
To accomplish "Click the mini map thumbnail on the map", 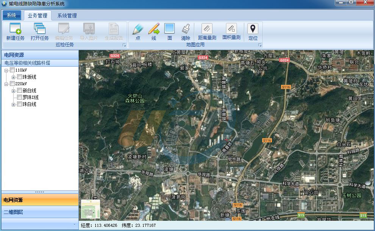I will [91, 209].
